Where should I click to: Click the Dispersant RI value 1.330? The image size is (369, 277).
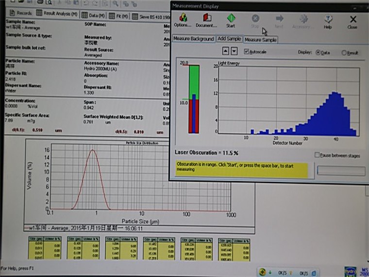coord(89,92)
